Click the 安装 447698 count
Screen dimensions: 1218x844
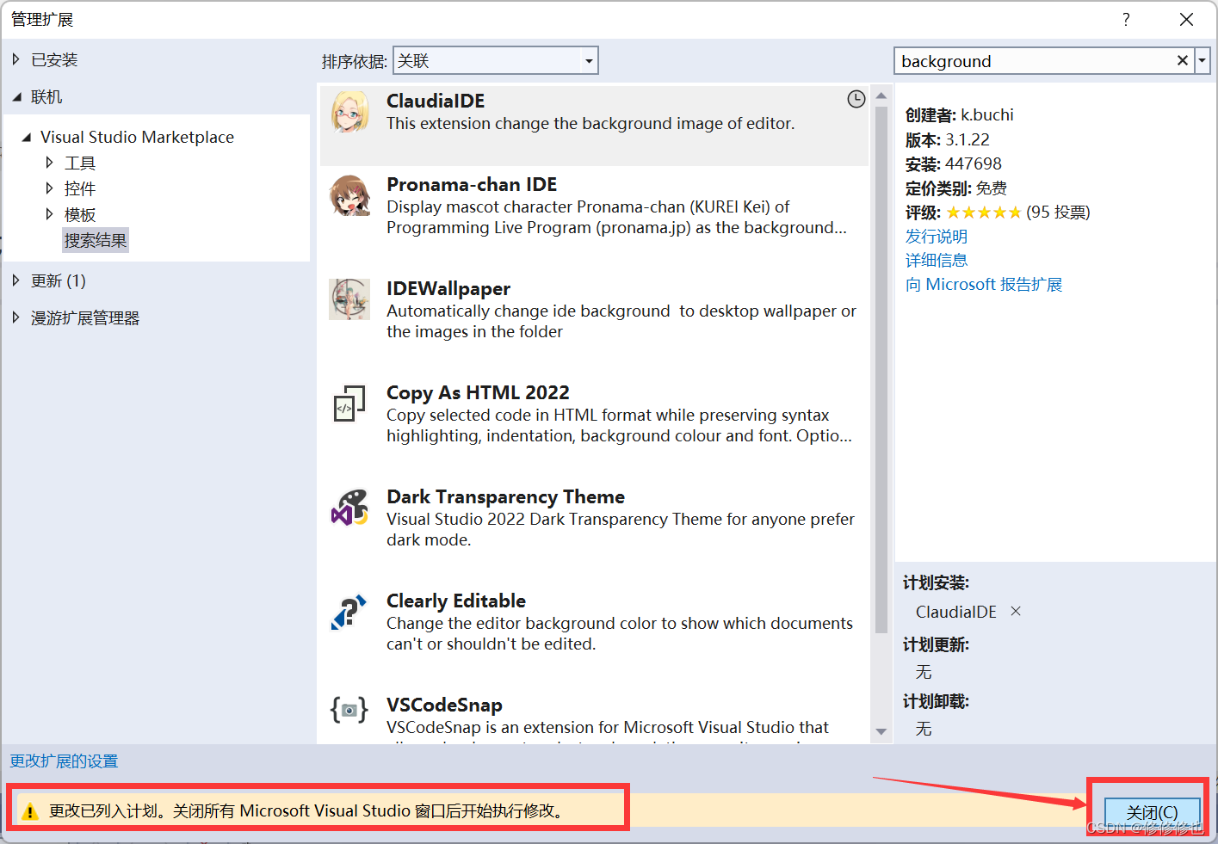(953, 163)
